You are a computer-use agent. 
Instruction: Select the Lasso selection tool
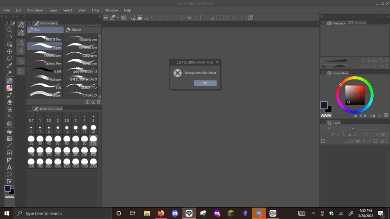click(9, 58)
